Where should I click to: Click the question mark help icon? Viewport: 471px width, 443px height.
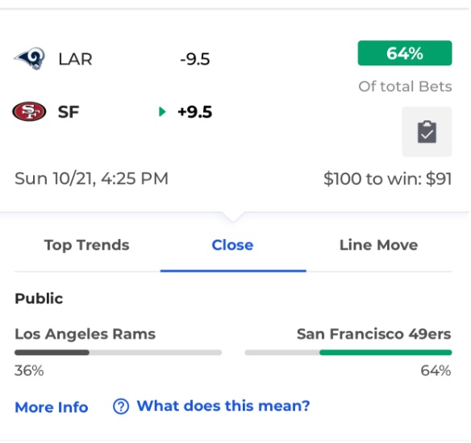click(121, 407)
